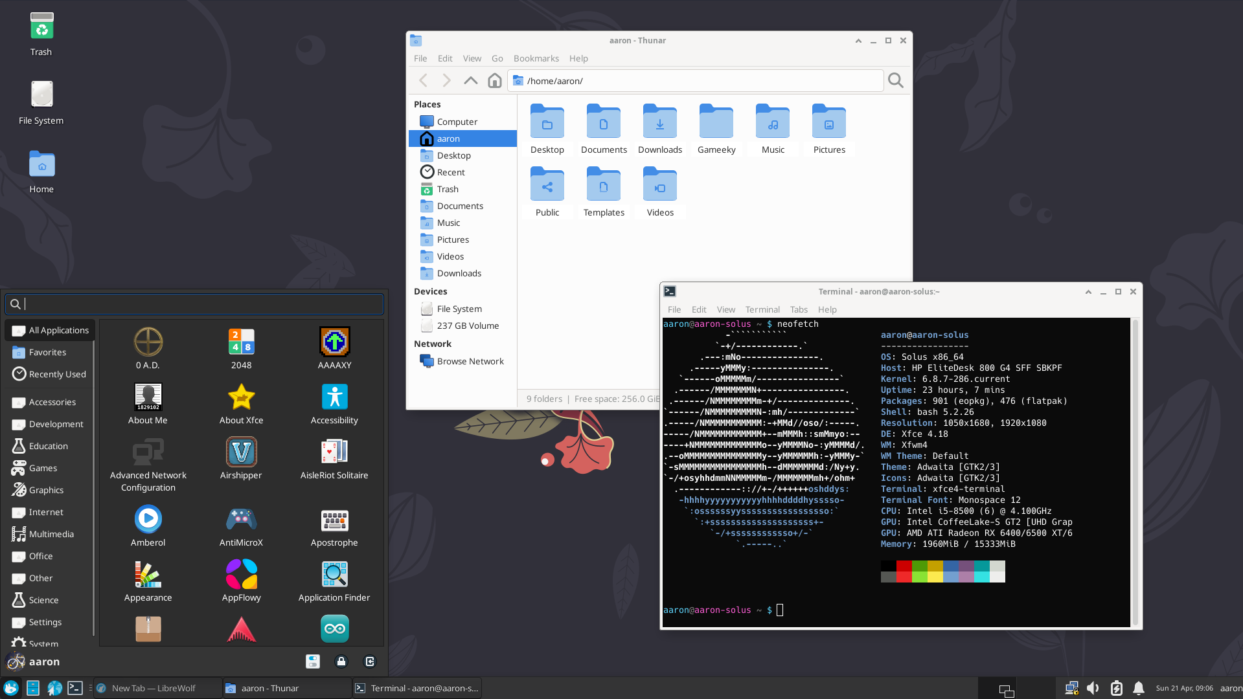Select All Applications category
The image size is (1243, 699).
[x=50, y=330]
